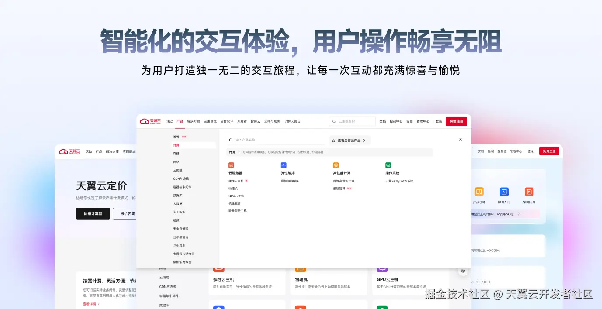Expand the 计算 breadcrumb chevron
This screenshot has width=602, height=309.
[239, 152]
